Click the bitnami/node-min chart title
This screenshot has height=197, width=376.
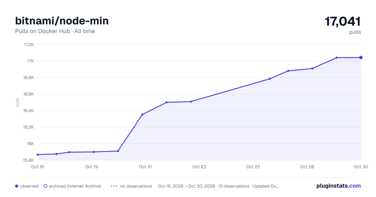[x=62, y=21]
